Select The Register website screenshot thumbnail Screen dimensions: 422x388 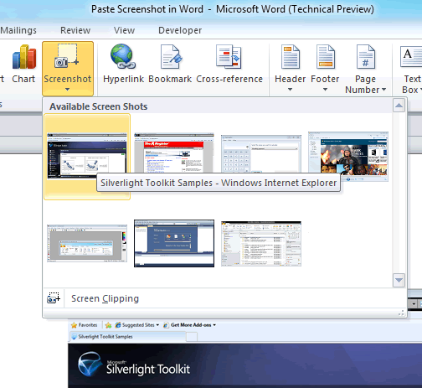pyautogui.click(x=174, y=153)
